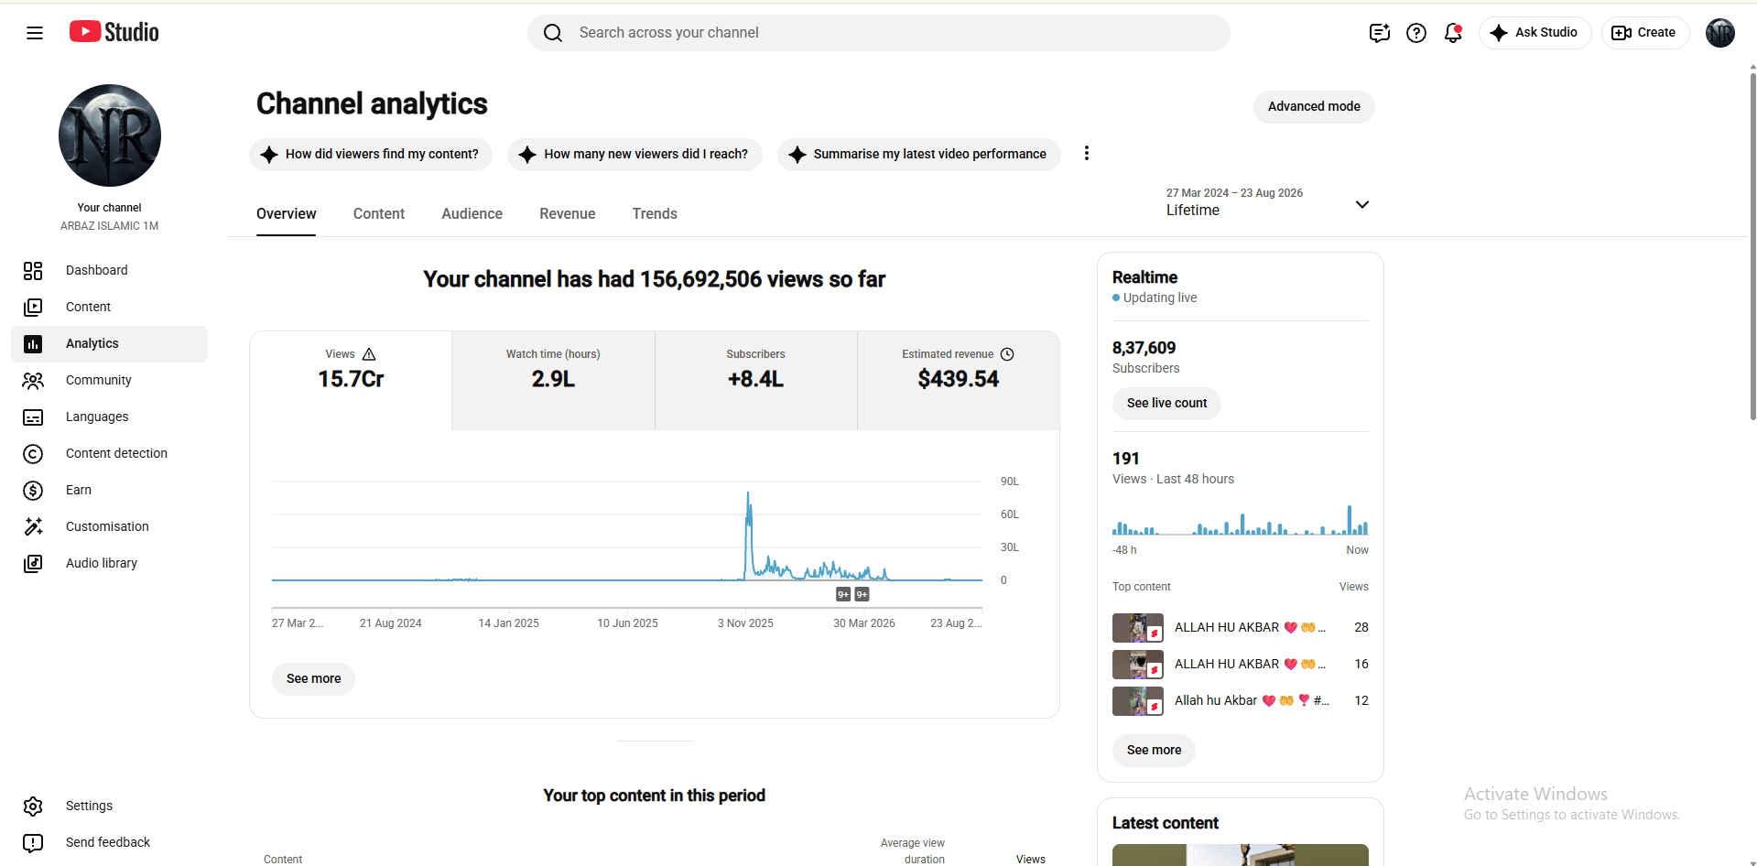
Task: Click See more under the views chart
Action: click(x=313, y=679)
